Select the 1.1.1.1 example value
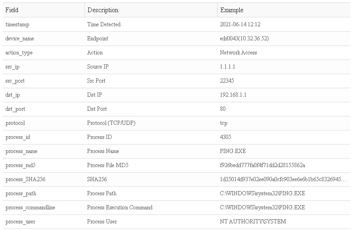The height and width of the screenshot is (230, 353). pos(227,67)
